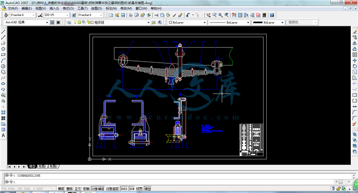Click the Cut scissors icon
Viewport: 358px width, 193px height.
point(157,15)
